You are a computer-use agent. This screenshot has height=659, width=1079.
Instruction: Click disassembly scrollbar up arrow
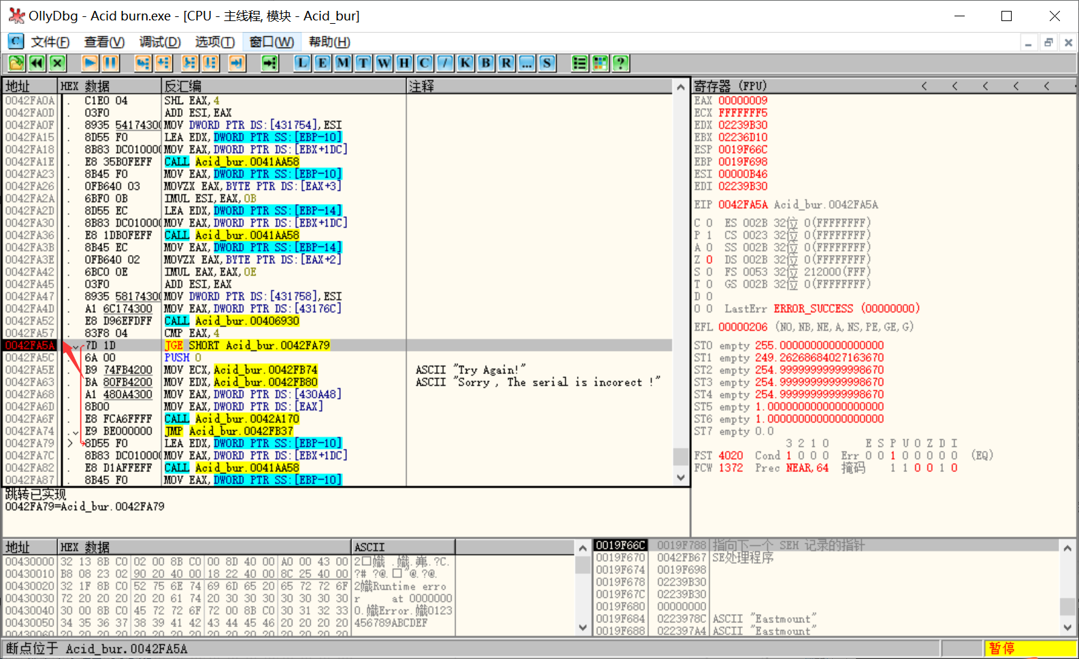pos(681,87)
